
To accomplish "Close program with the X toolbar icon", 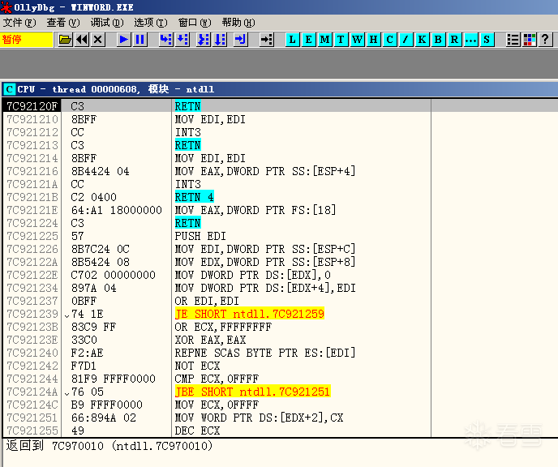I will coord(98,40).
